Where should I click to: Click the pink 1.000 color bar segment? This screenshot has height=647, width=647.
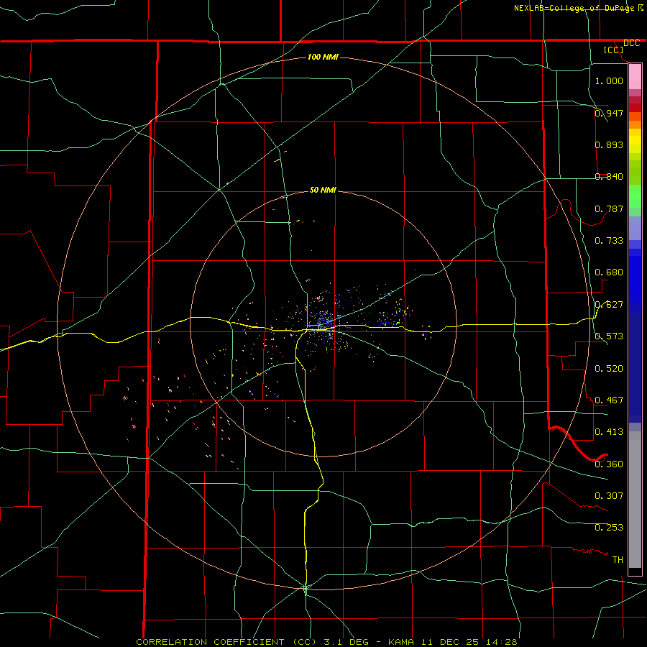pos(635,77)
